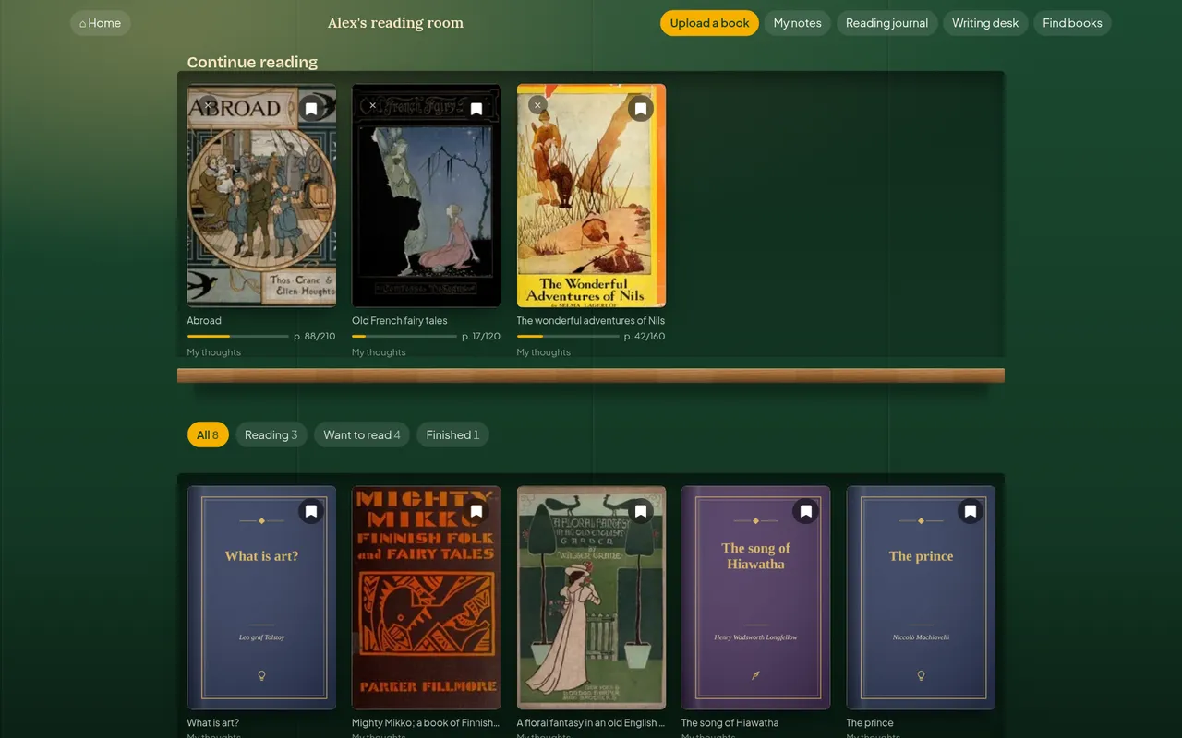Screen dimensions: 1182x738
Task: Filter by Want to read
Action: [x=362, y=434]
